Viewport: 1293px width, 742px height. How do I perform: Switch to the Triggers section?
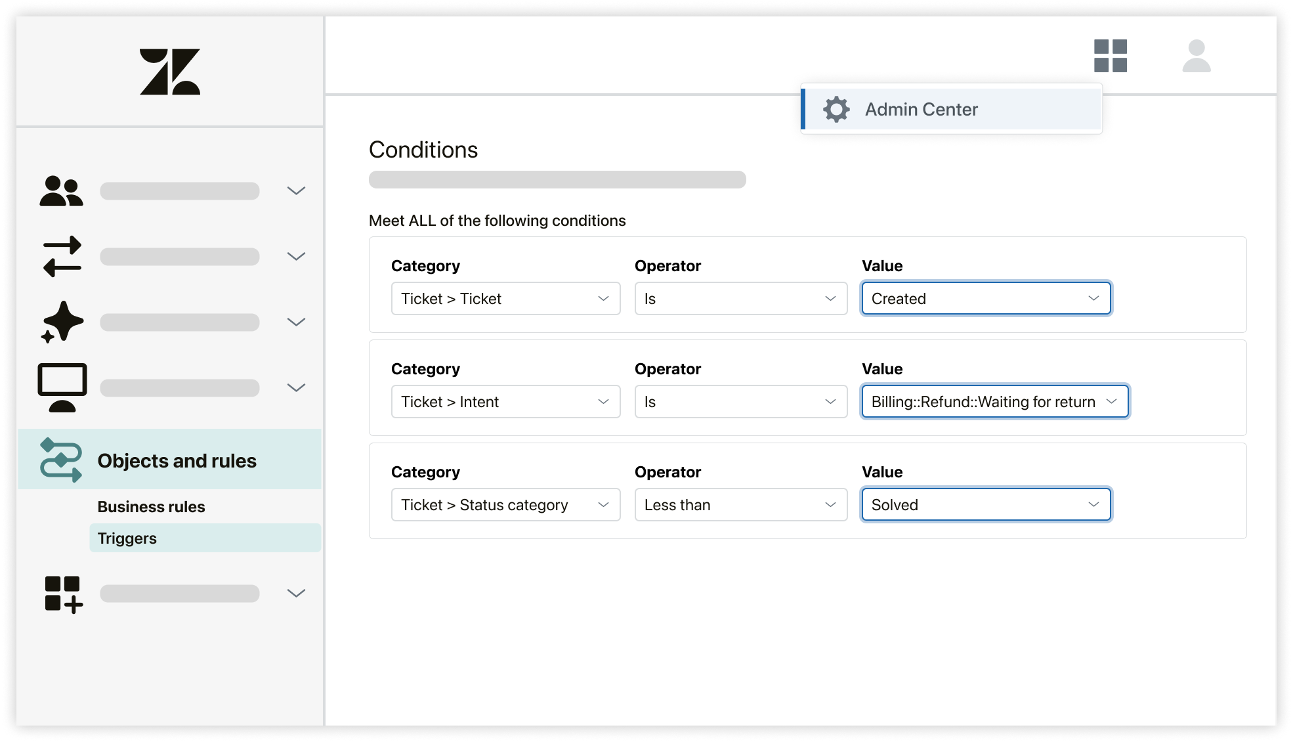click(x=127, y=538)
